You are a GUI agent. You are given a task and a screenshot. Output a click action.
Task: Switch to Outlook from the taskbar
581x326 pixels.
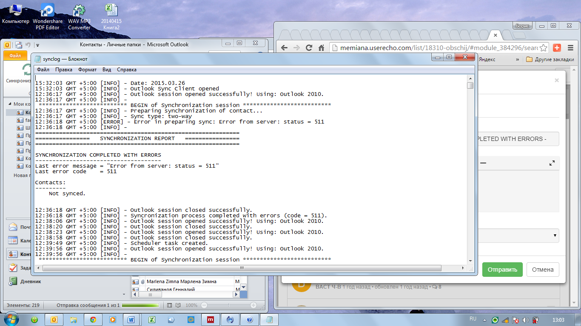[x=54, y=320]
